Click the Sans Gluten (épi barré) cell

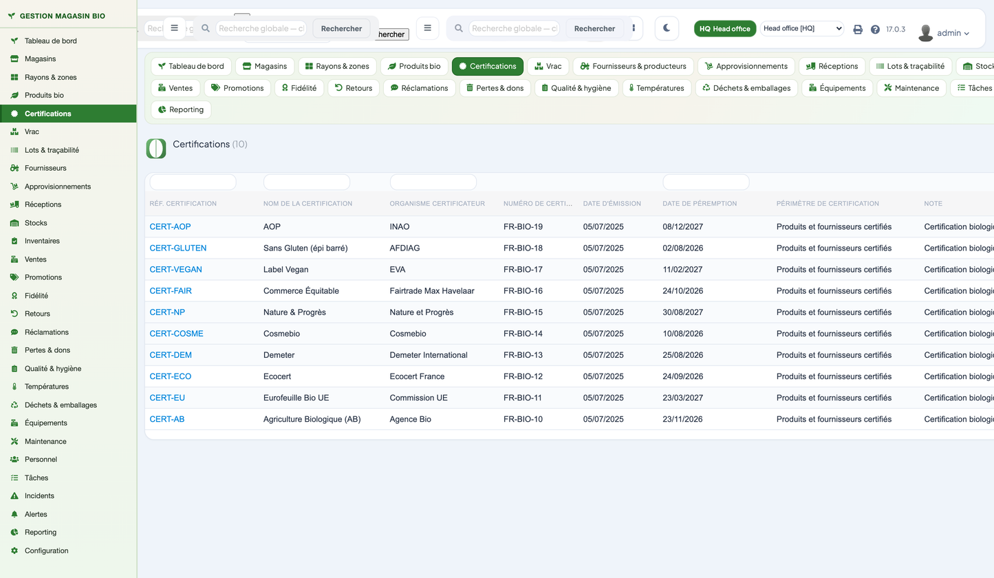tap(305, 248)
